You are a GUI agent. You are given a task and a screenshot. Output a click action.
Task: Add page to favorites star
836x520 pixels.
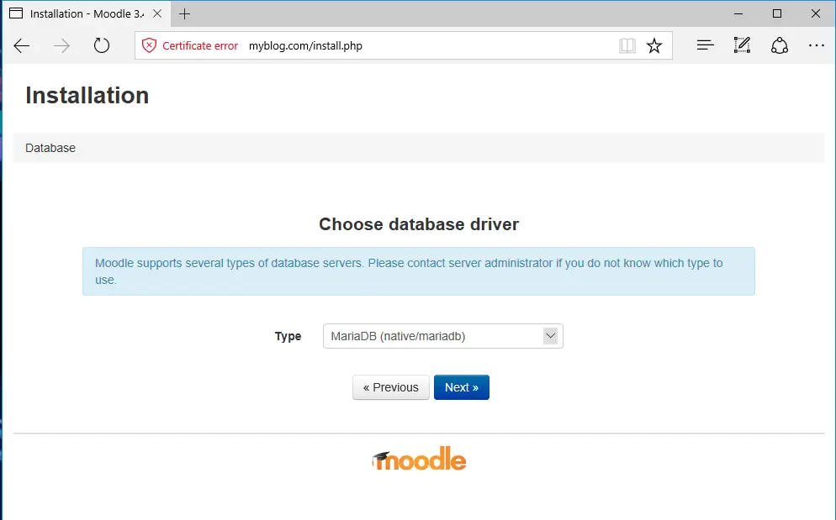pyautogui.click(x=654, y=46)
